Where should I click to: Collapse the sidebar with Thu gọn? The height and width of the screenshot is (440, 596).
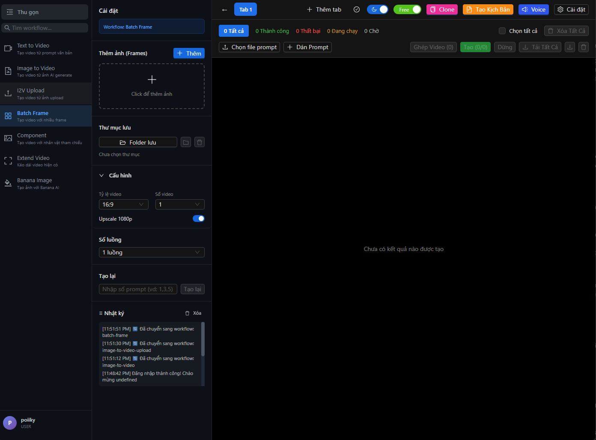click(45, 12)
